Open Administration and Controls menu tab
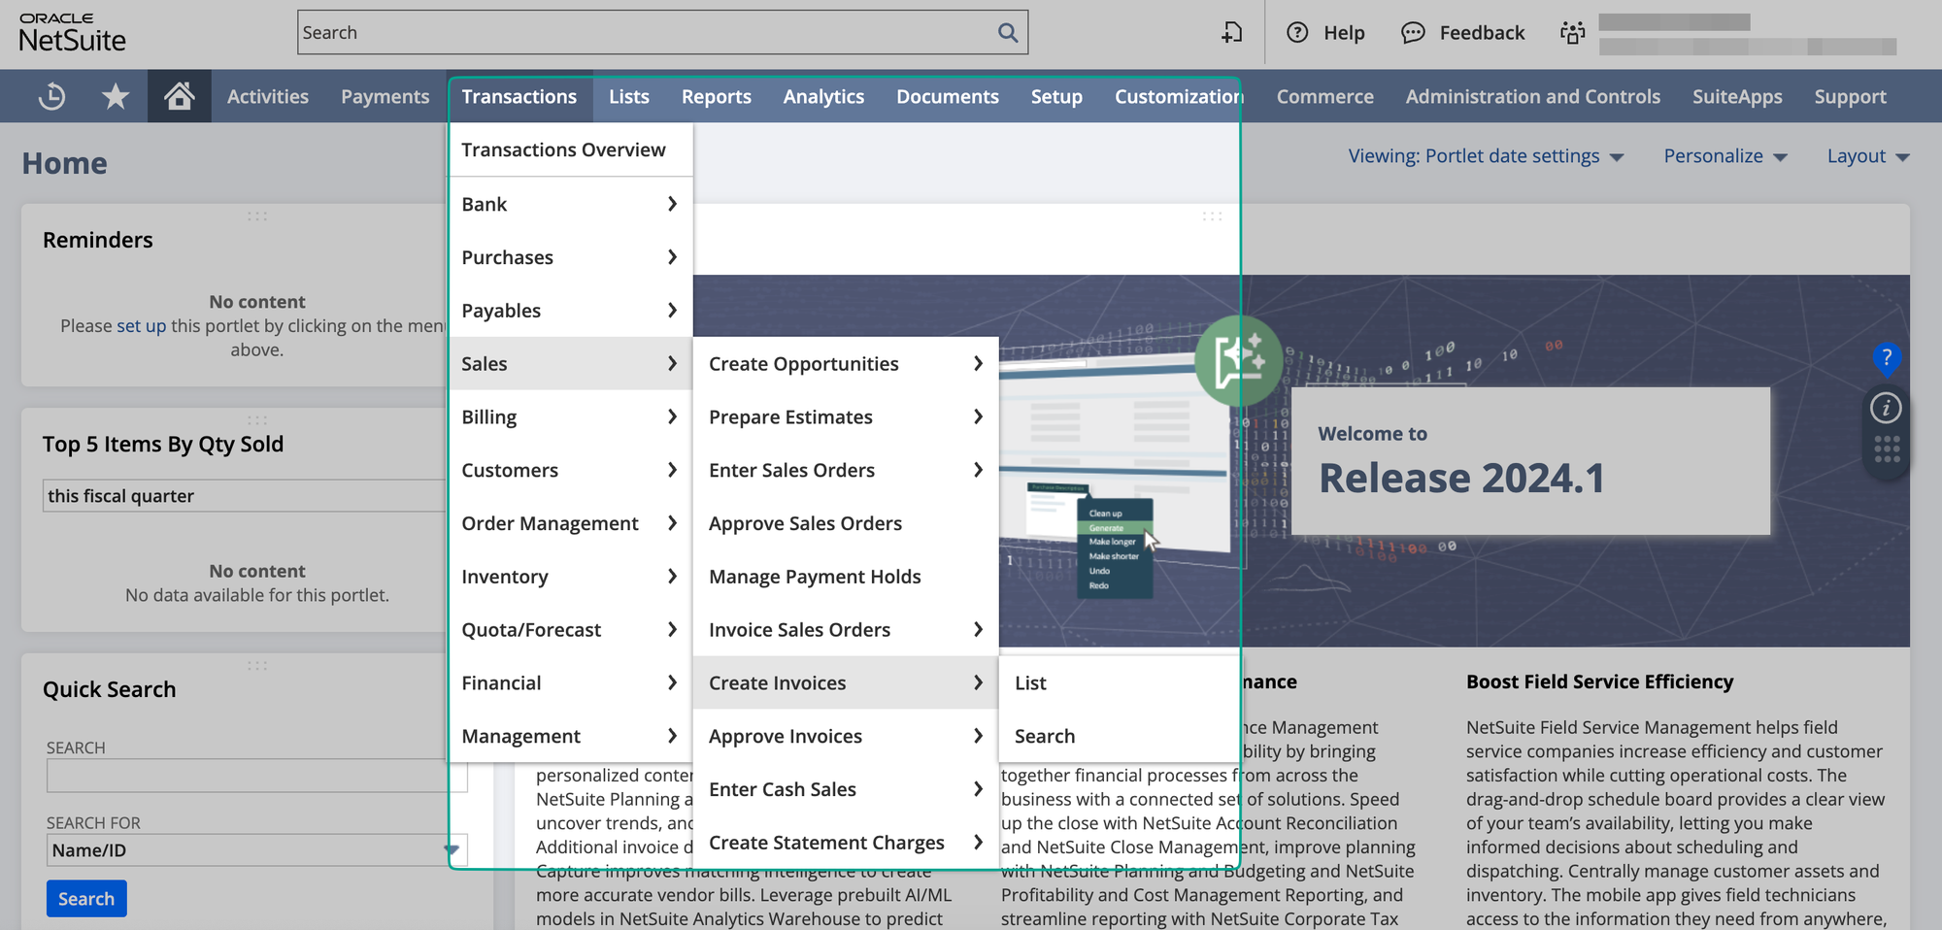This screenshot has height=930, width=1942. tap(1533, 96)
